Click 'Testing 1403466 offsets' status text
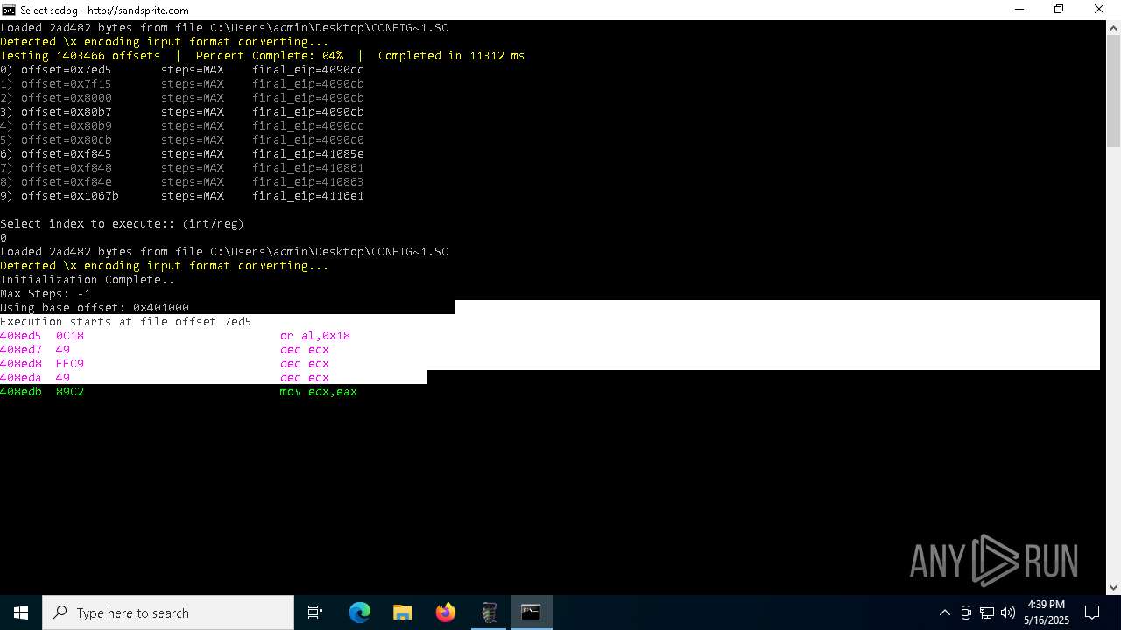 coord(81,56)
